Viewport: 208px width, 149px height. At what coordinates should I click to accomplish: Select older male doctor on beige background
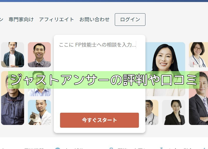[x=152, y=112]
